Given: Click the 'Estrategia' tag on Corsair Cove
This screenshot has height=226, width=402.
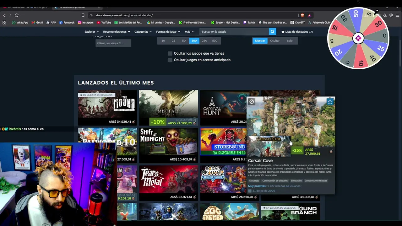Looking at the screenshot, I should [254, 181].
